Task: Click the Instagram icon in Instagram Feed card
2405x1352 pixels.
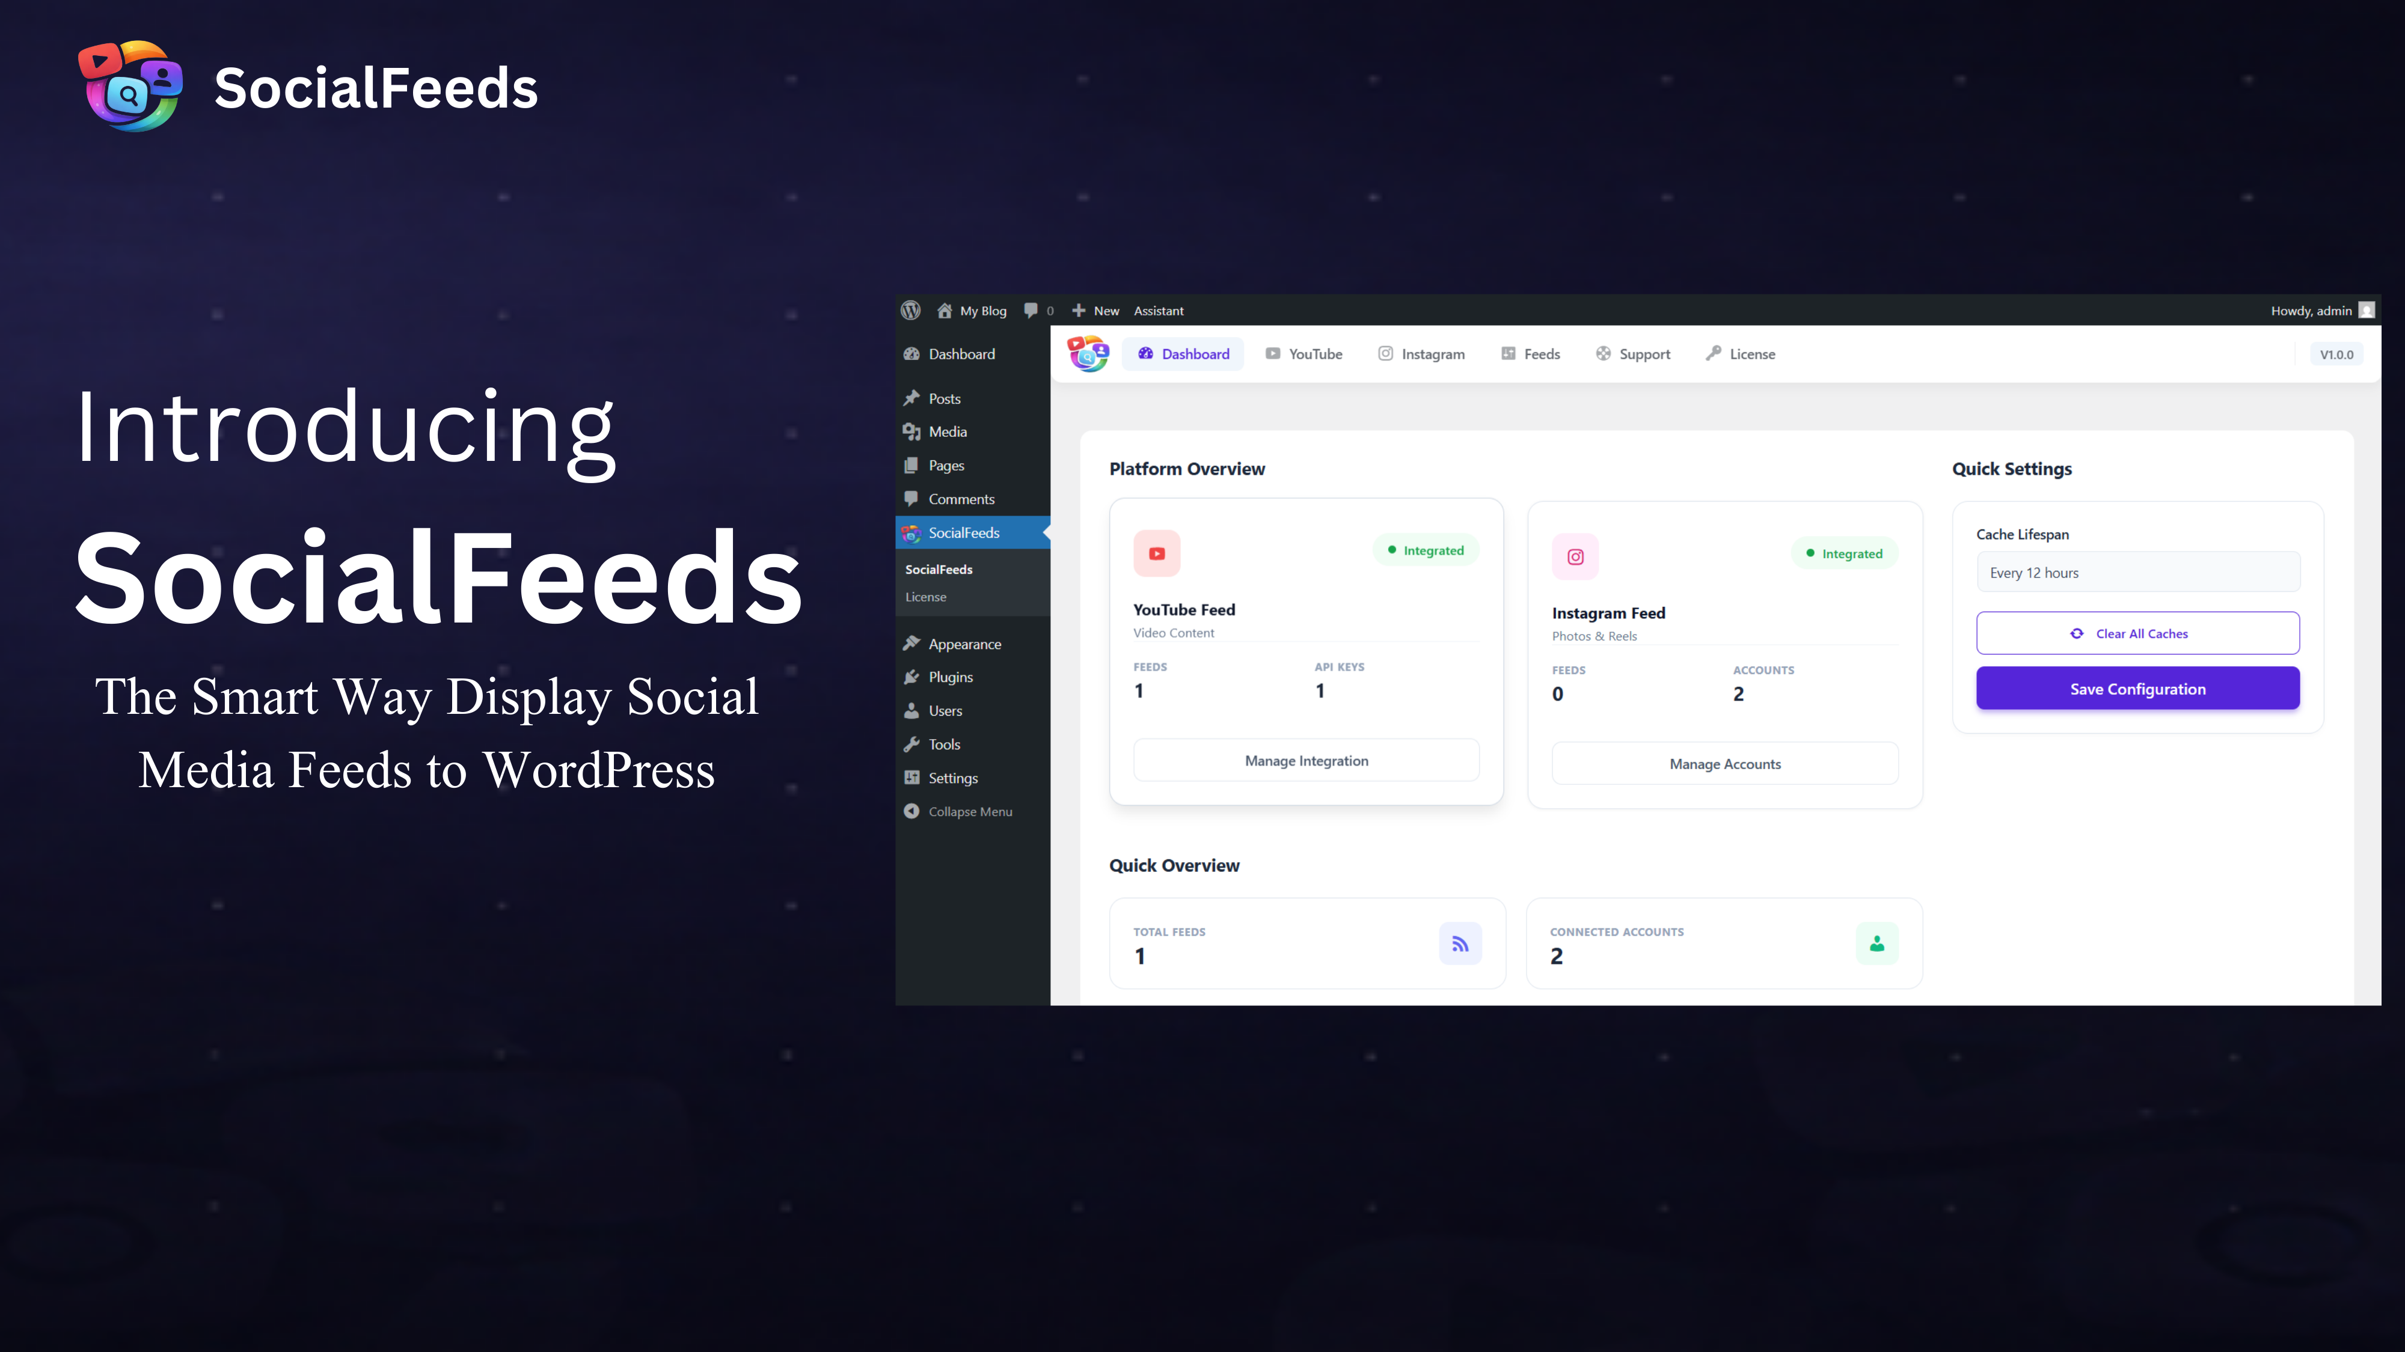Action: [x=1575, y=557]
